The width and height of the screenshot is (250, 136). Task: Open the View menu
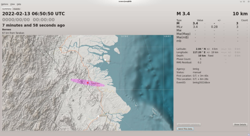(12, 4)
